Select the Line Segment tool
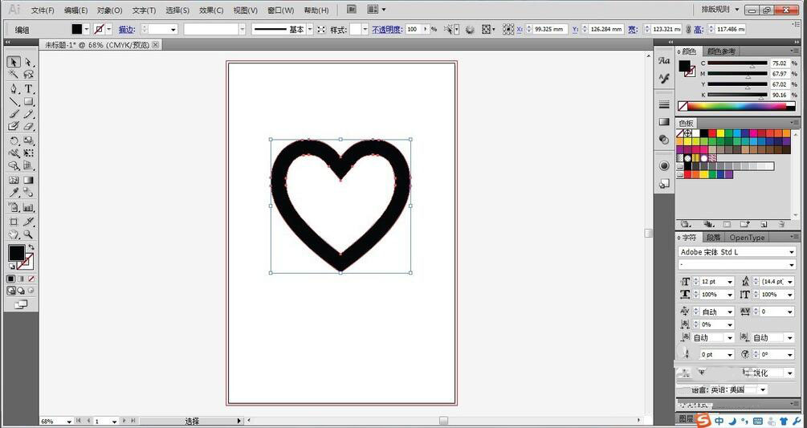 point(14,101)
